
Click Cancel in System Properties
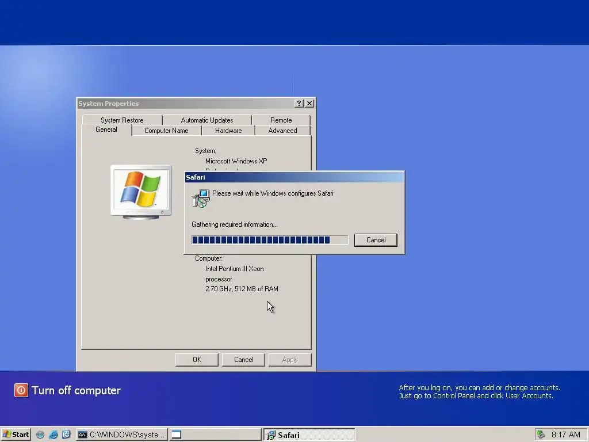point(243,359)
